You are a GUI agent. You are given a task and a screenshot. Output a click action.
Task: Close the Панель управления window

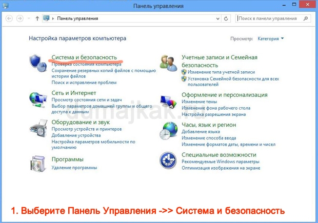click(307, 4)
